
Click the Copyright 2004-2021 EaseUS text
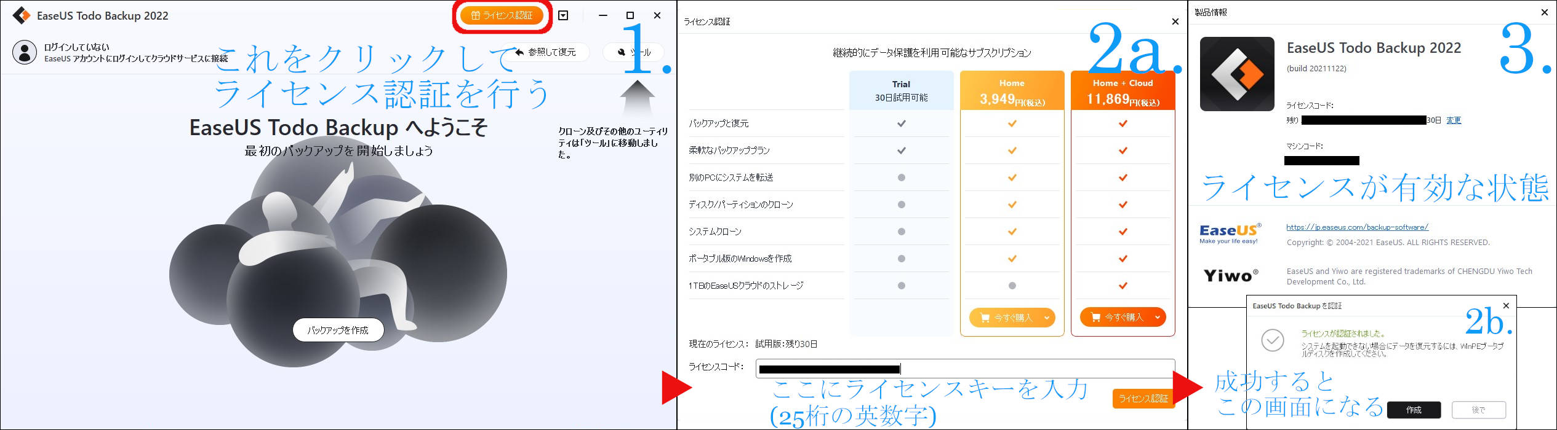(1388, 243)
